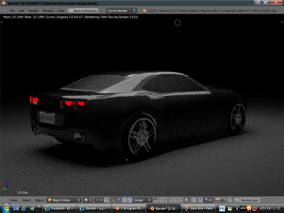
Task: Select the translate manipulator arrow
Action: 119,200
